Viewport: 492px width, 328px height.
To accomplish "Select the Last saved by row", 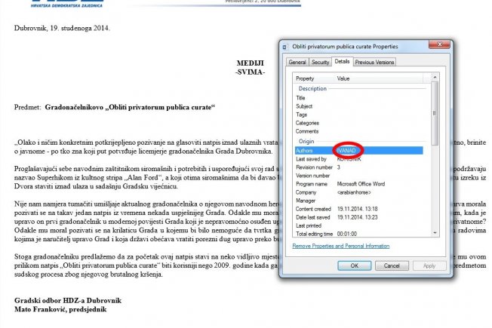I will tap(358, 159).
